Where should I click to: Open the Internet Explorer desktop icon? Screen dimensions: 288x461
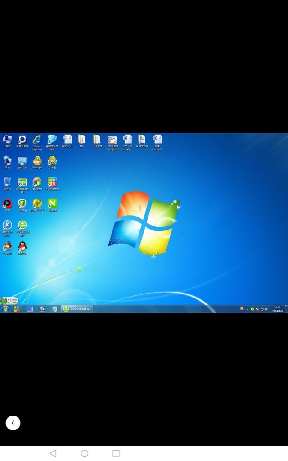click(37, 140)
